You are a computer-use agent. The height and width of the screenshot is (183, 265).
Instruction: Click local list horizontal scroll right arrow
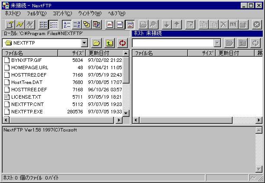[x=119, y=120]
